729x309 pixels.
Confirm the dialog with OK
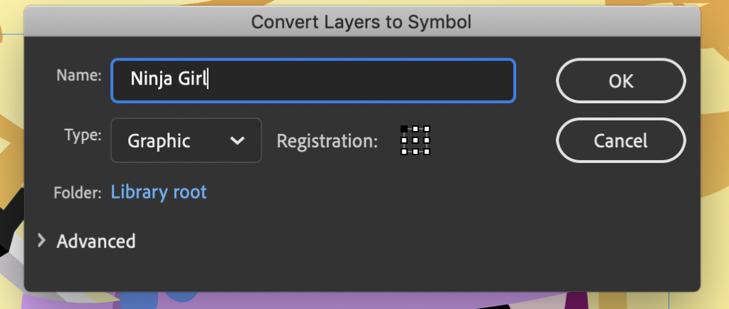coord(621,80)
